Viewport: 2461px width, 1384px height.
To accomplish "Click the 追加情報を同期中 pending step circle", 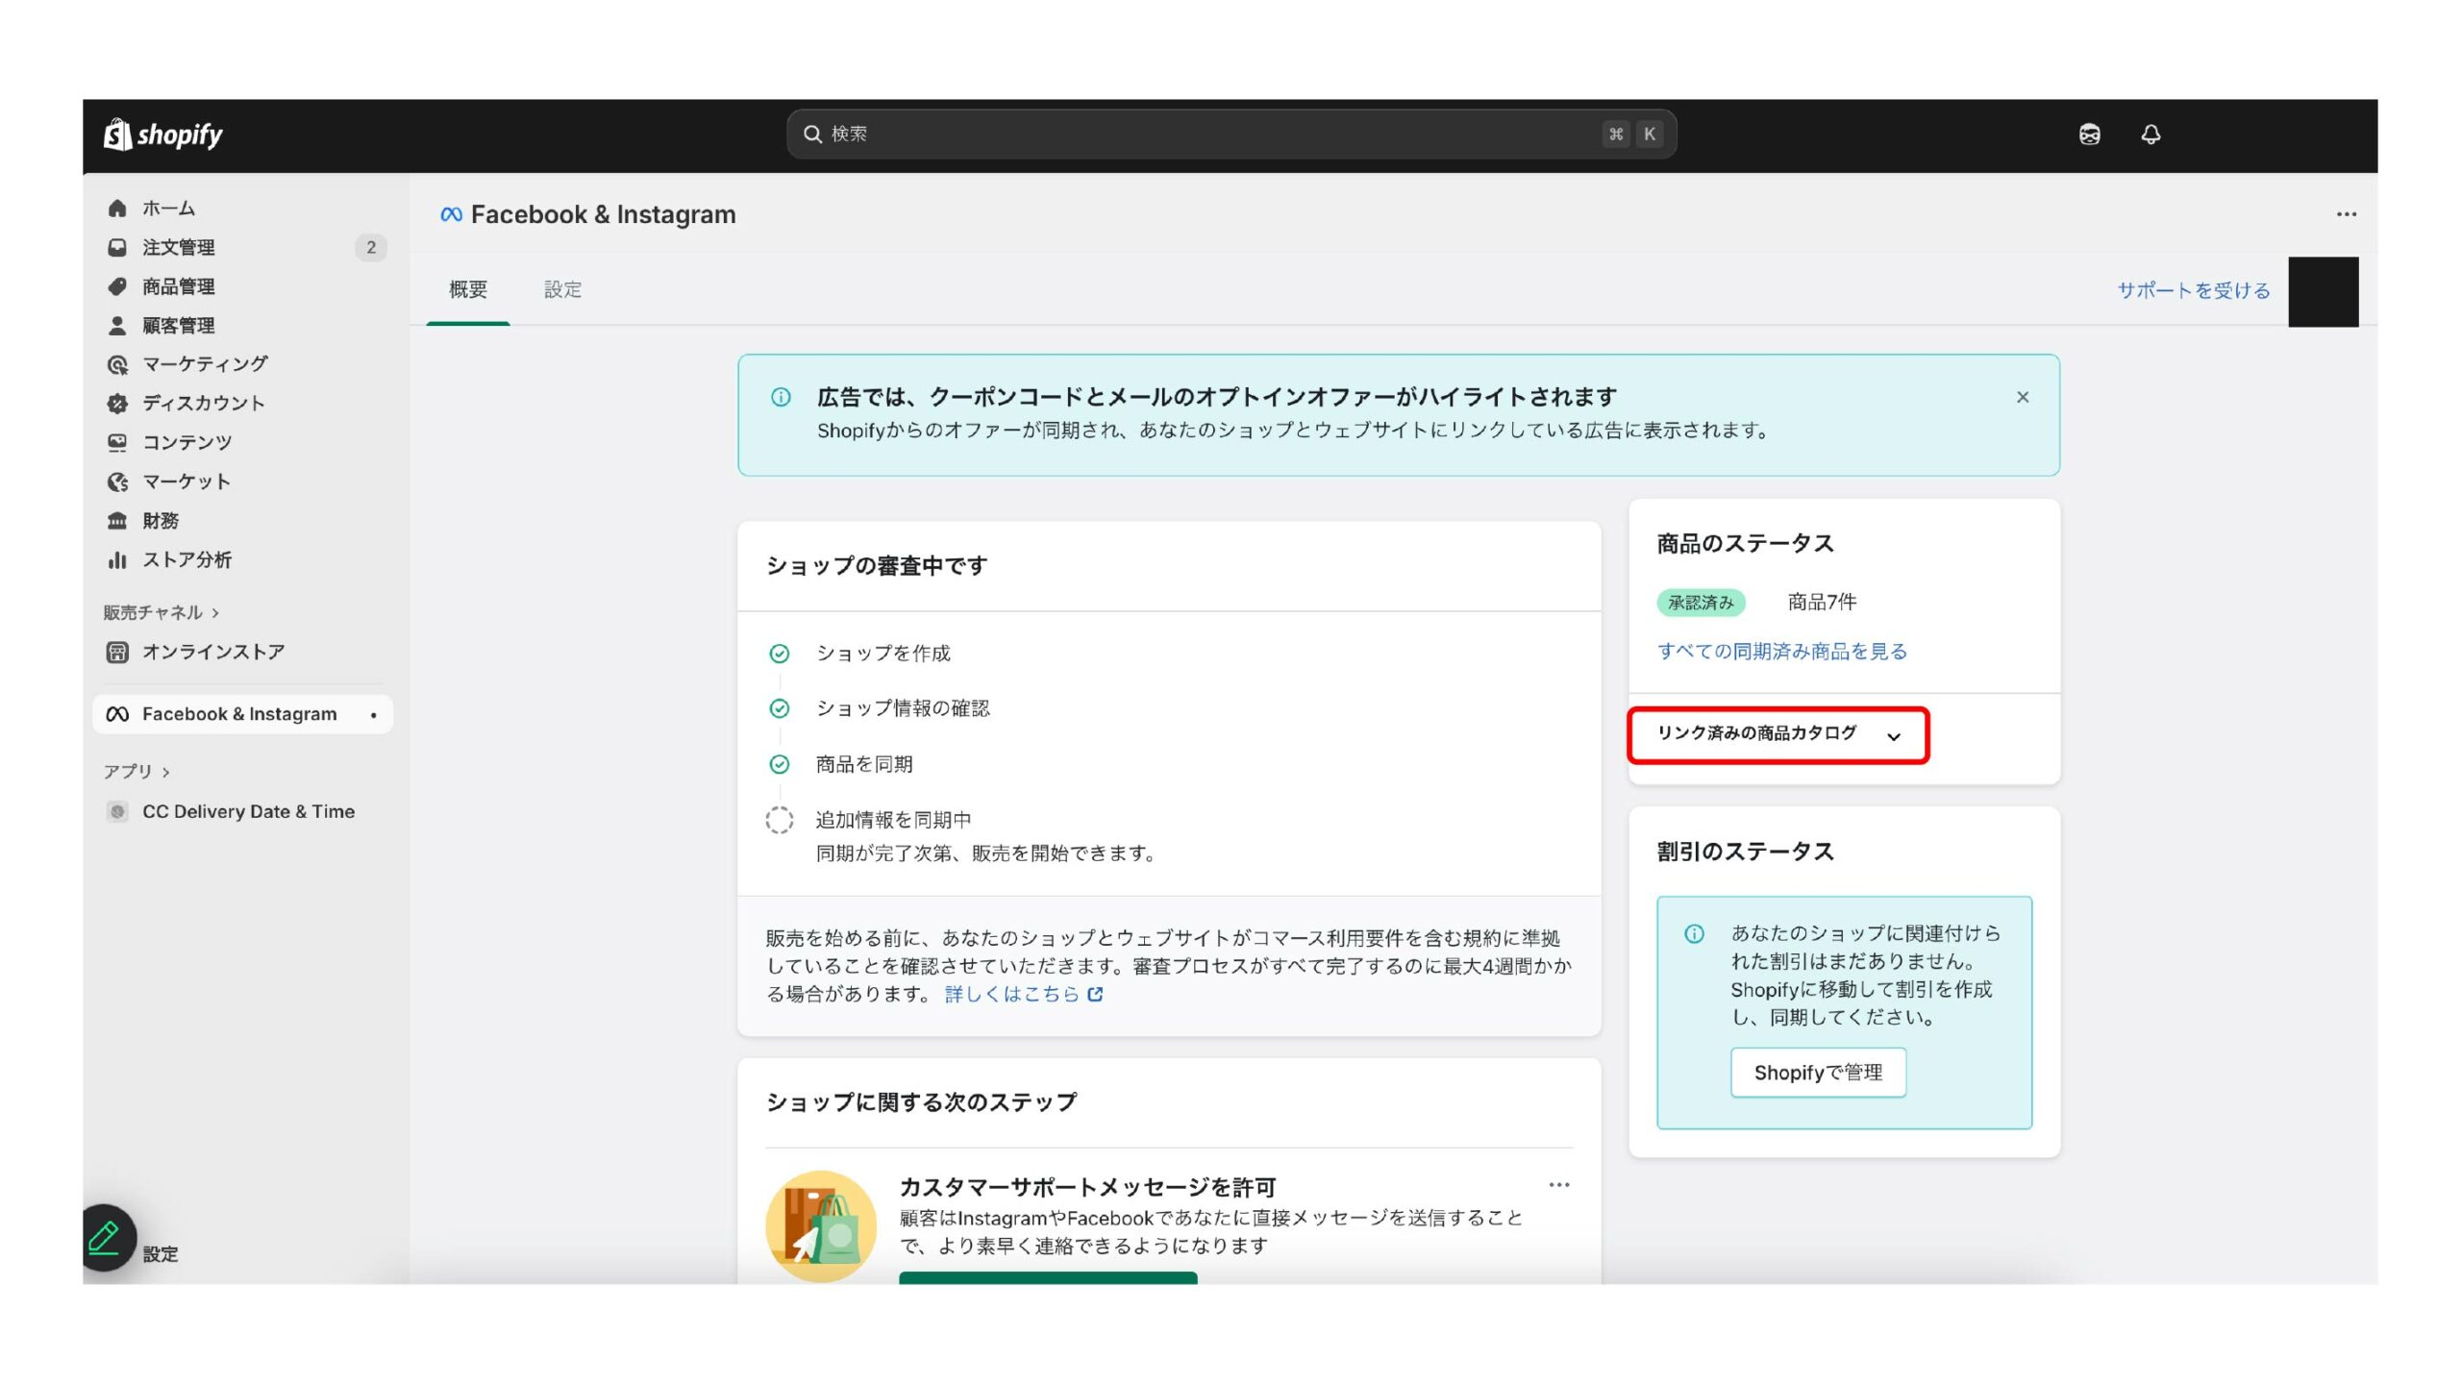I will pyautogui.click(x=779, y=820).
